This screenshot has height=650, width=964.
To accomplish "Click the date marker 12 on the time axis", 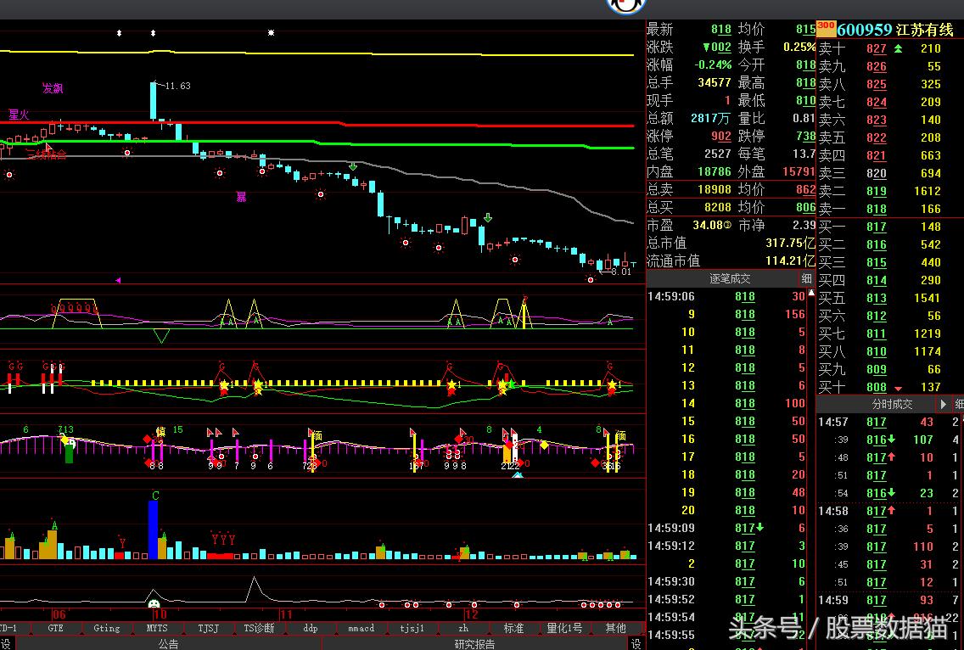I will click(x=471, y=614).
